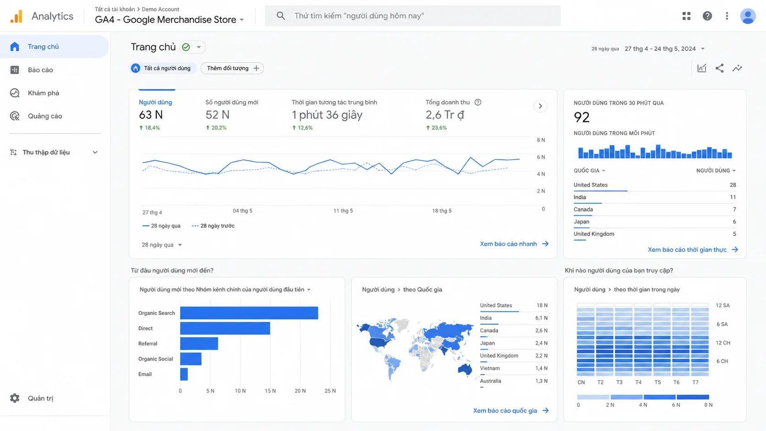Open the Insights trend line icon
766x431 pixels.
coord(737,68)
